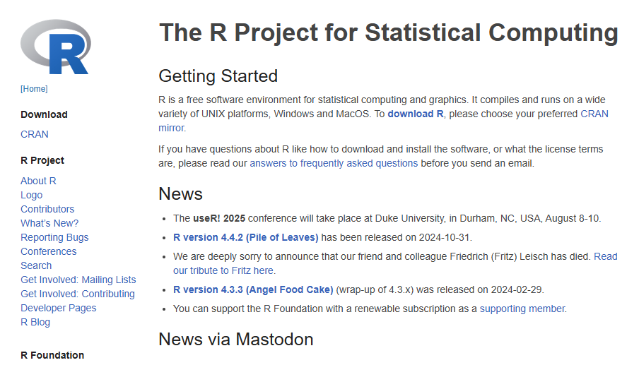Open the Search page link
639x365 pixels.
36,265
